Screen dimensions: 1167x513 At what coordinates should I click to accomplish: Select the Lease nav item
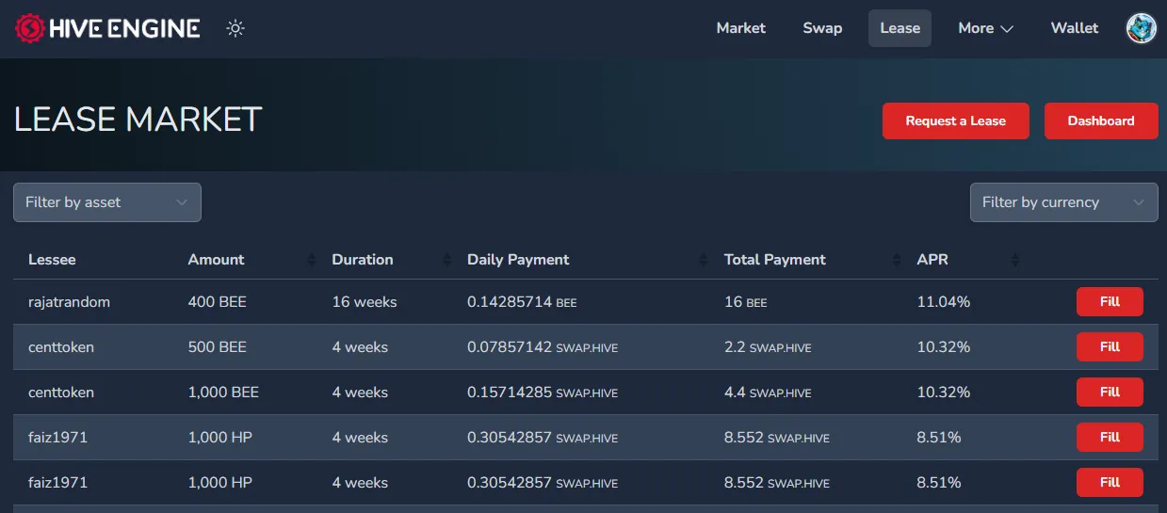[x=900, y=28]
